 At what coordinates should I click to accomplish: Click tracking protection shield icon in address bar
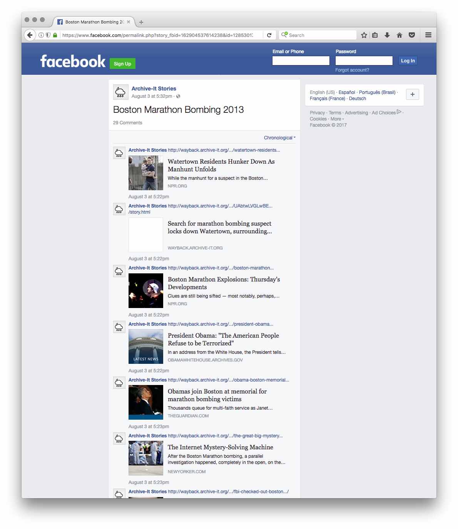[48, 35]
